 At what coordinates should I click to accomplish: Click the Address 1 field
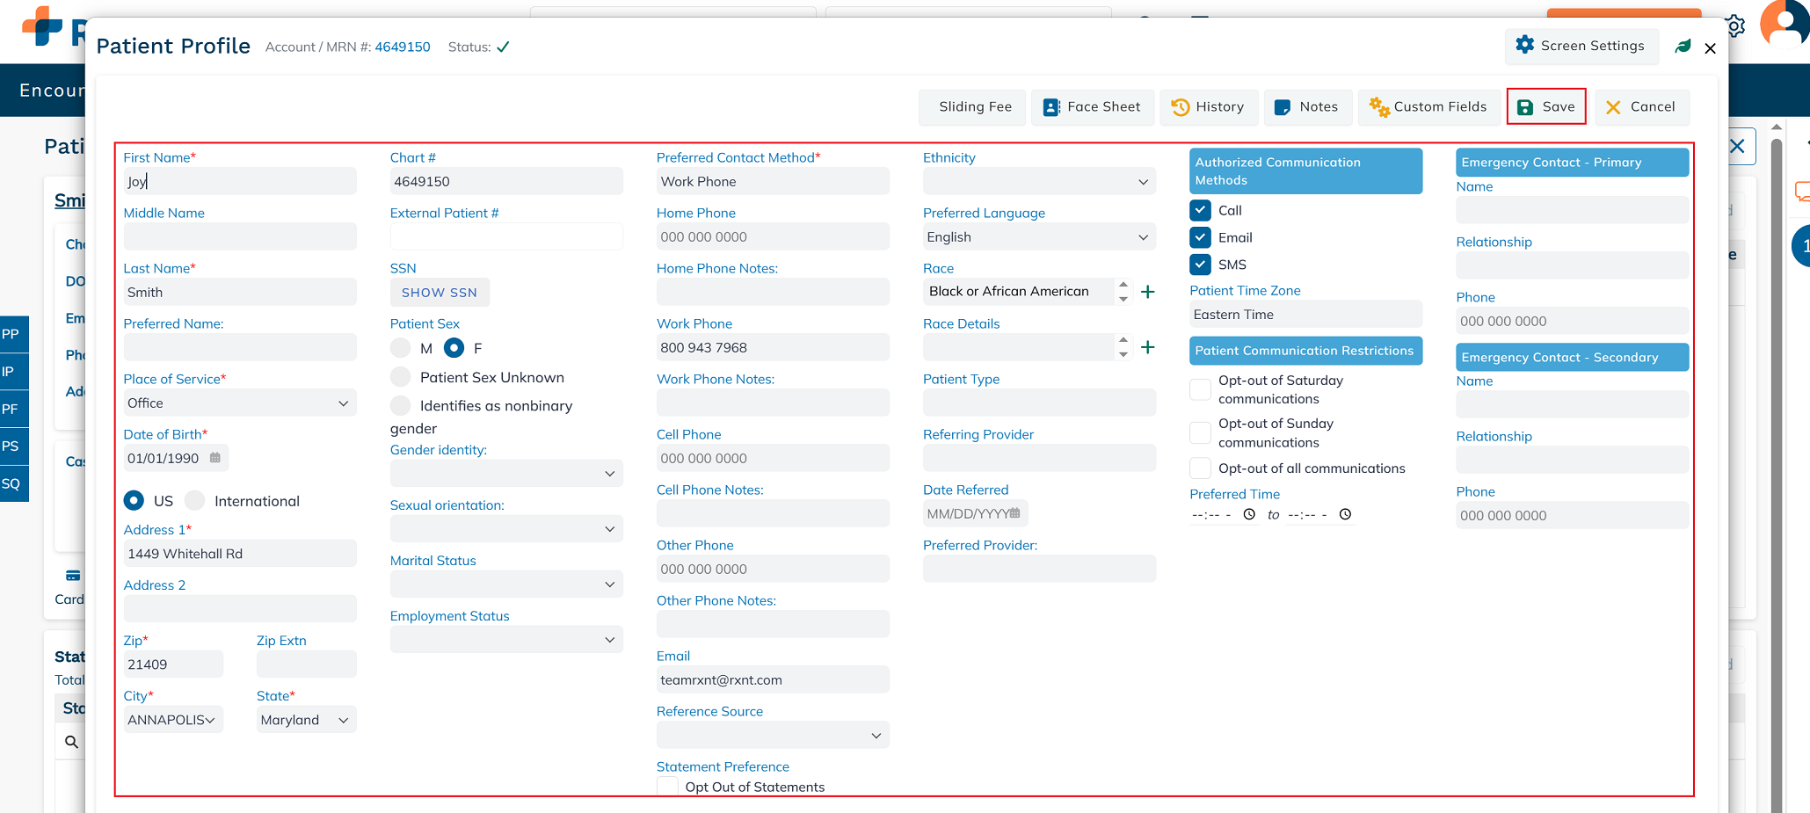240,553
